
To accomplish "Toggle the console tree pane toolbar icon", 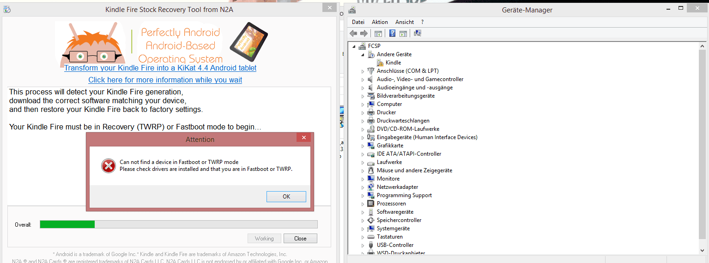I will pyautogui.click(x=378, y=33).
